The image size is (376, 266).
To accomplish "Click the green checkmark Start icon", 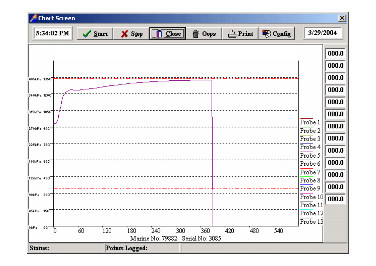I will (x=87, y=34).
